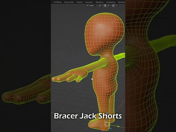176x132 pixels.
Task: Click the green Y axis arrow gizmo
Action: click(x=119, y=127)
